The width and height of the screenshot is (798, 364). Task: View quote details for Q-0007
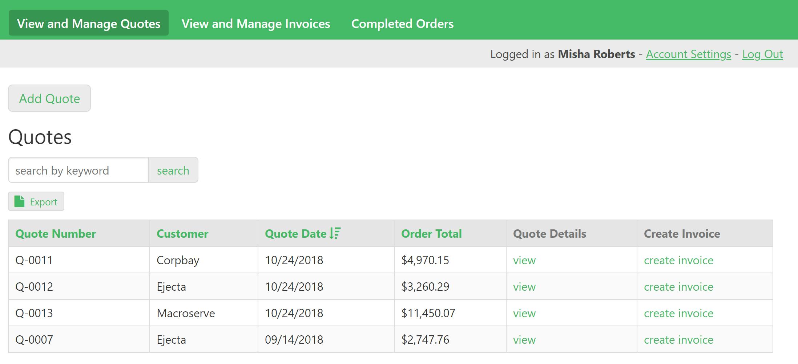[x=524, y=340]
